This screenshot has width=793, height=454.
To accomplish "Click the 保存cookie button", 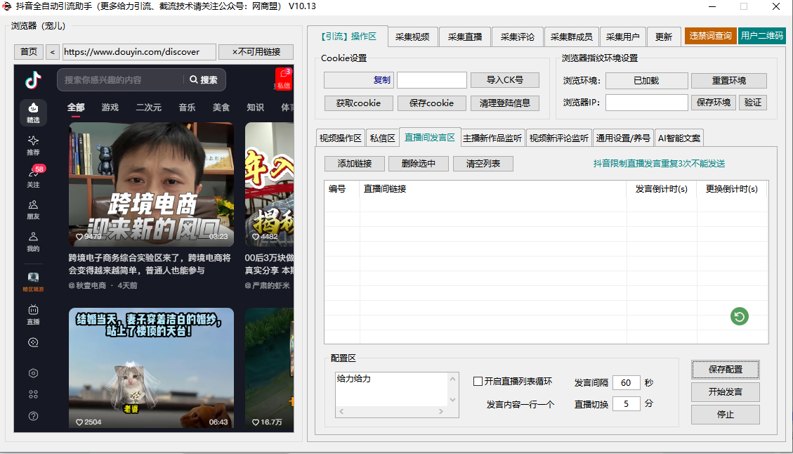I will coord(431,103).
